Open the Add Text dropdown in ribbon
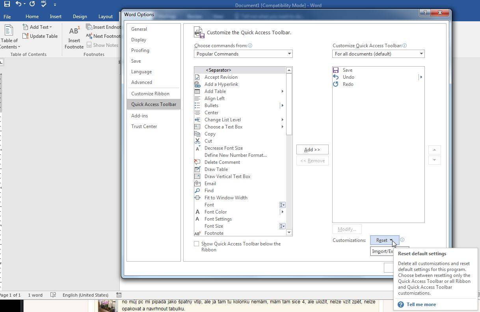This screenshot has width=480, height=312. (x=37, y=27)
